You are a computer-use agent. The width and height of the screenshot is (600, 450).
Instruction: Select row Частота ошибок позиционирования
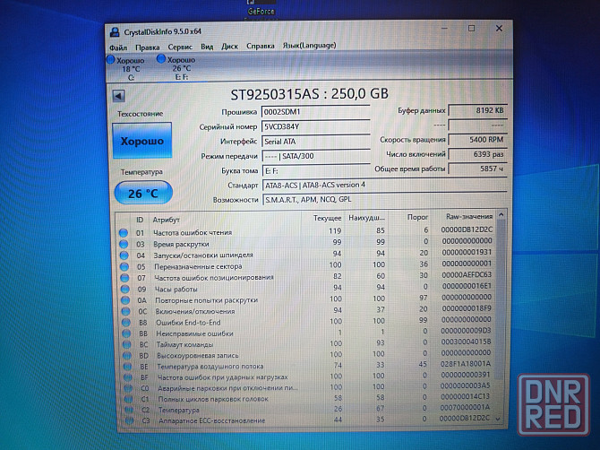[306, 276]
